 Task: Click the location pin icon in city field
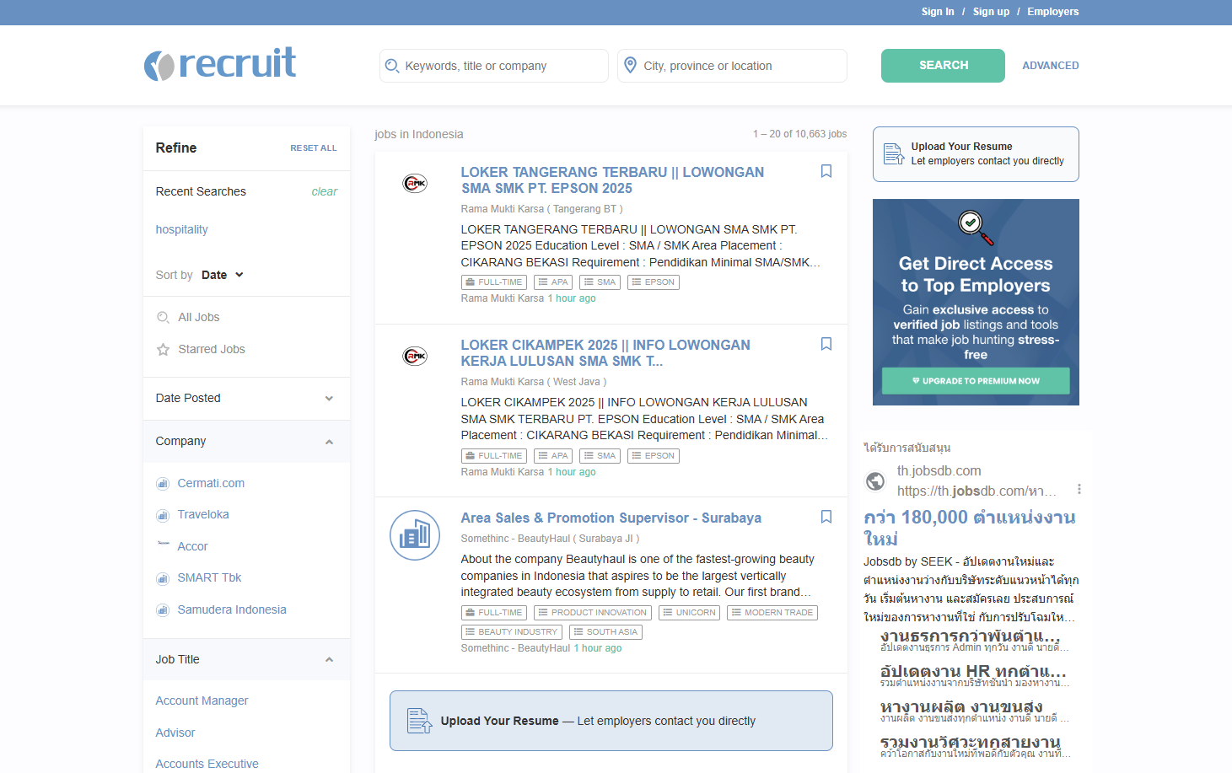(631, 65)
